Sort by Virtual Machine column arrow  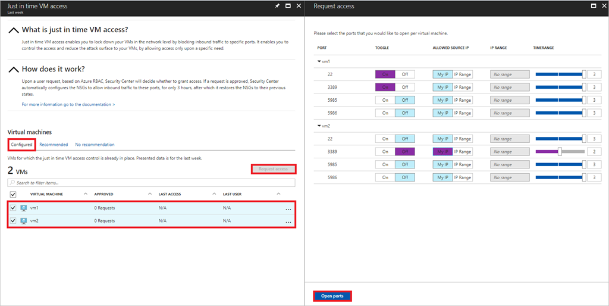(86, 193)
